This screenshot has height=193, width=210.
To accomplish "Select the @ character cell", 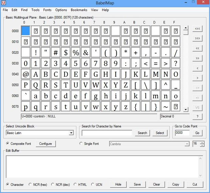I will click(26, 74).
